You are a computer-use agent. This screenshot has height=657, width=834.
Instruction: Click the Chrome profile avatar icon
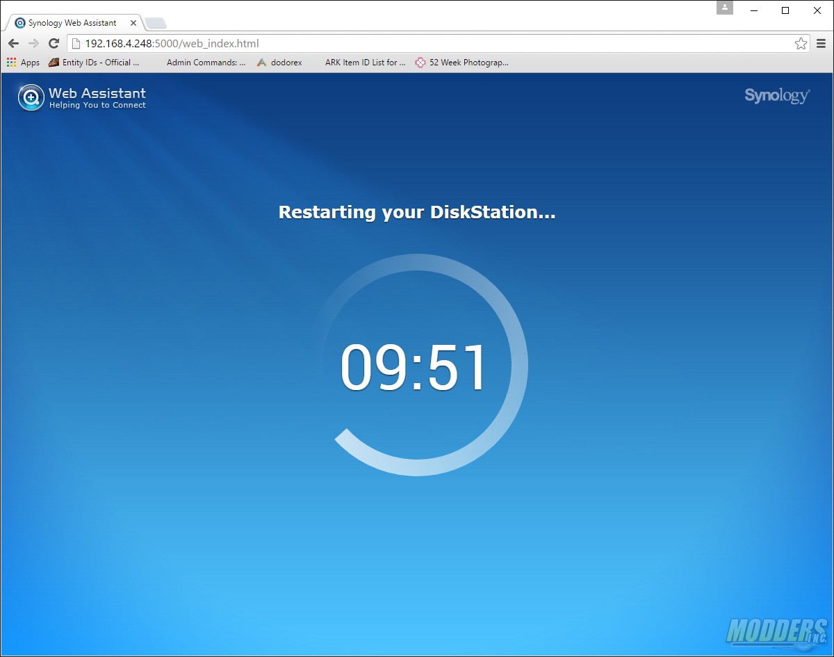[x=725, y=8]
